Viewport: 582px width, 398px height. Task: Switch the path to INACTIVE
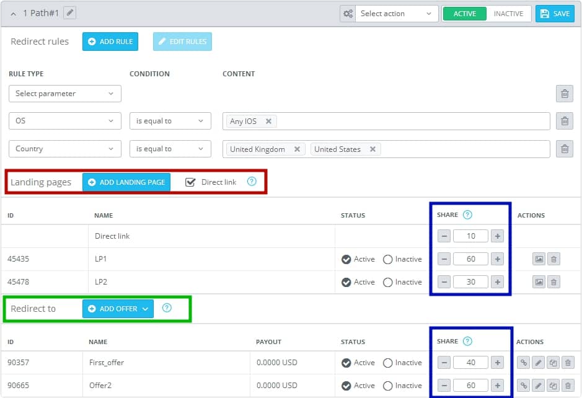click(508, 14)
